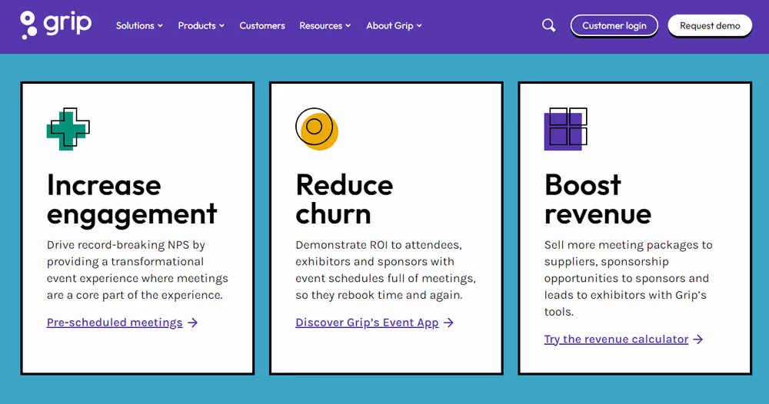769x404 pixels.
Task: Expand the About Grip menu
Action: point(394,25)
